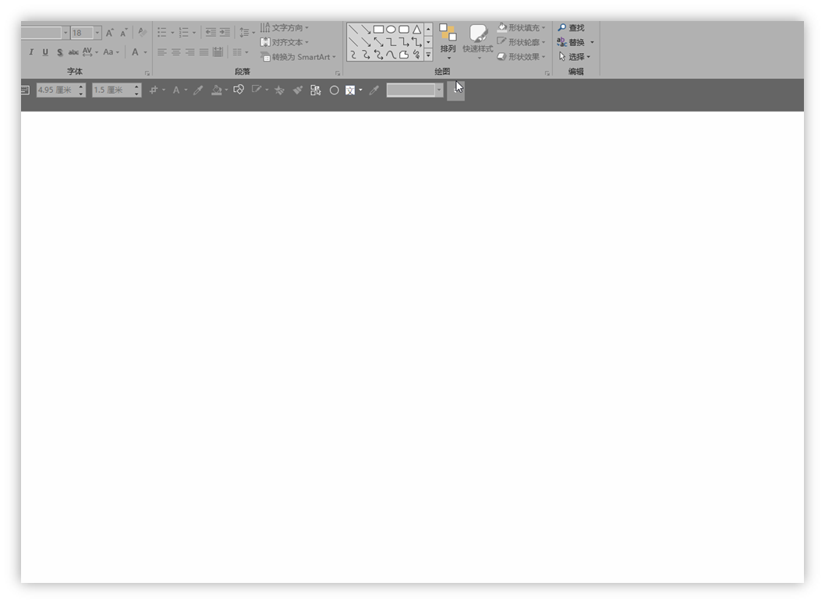The height and width of the screenshot is (604, 825).
Task: Select oval shape in shapes gallery
Action: click(x=391, y=30)
